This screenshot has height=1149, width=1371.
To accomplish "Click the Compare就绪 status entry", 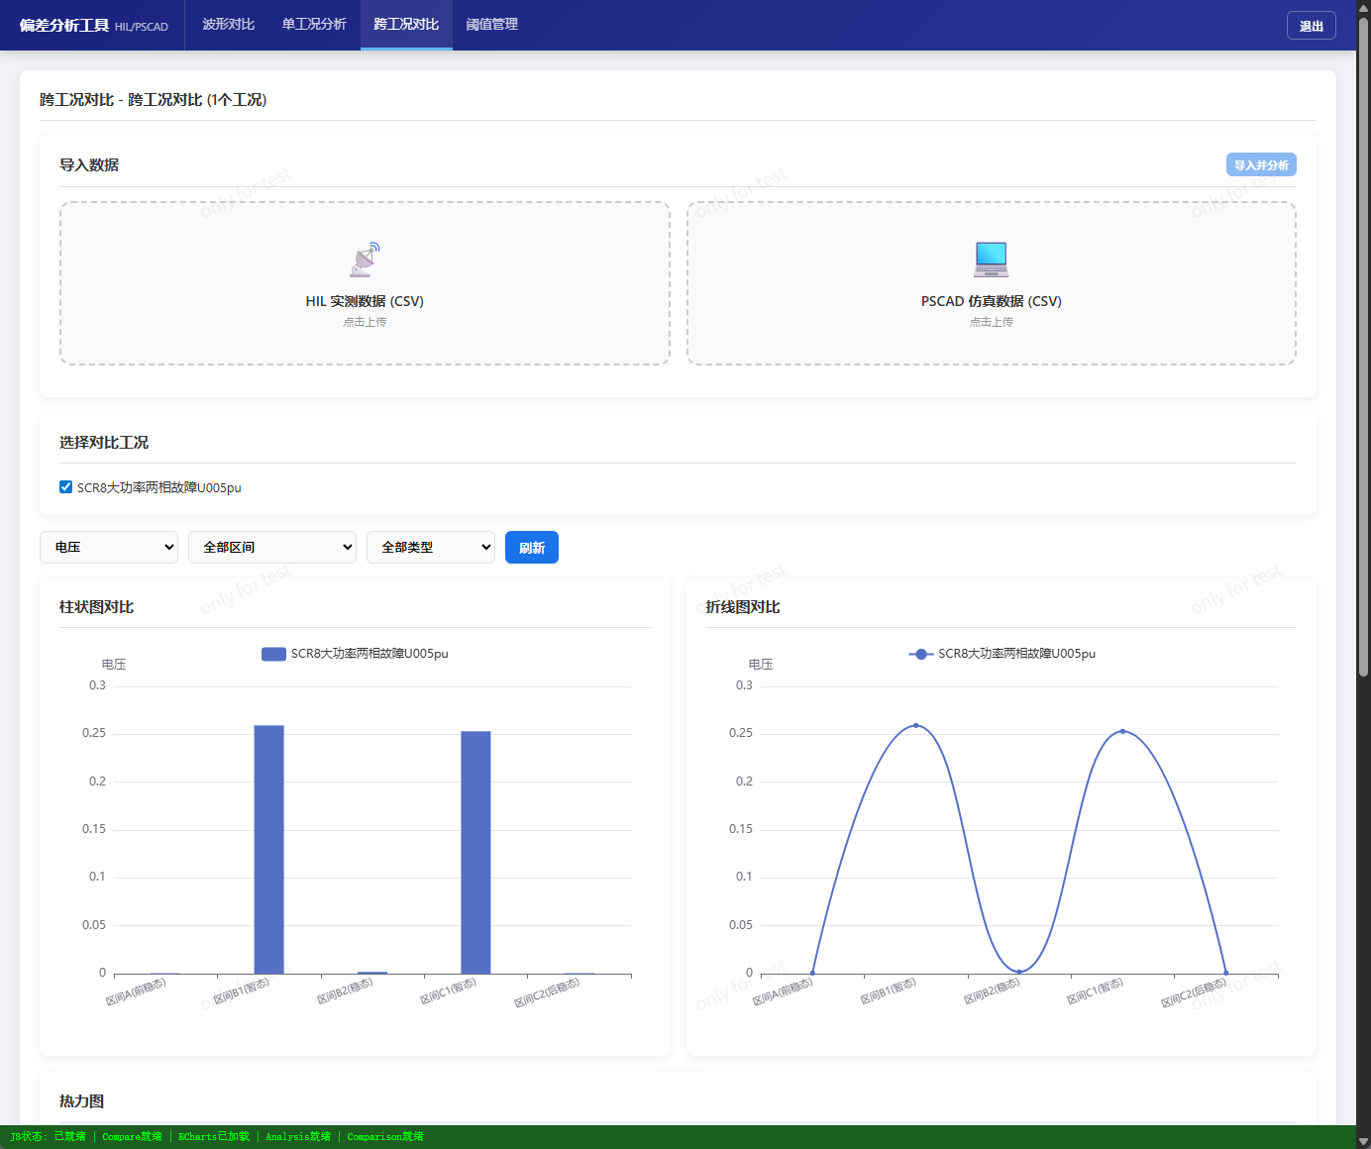I will click(132, 1137).
